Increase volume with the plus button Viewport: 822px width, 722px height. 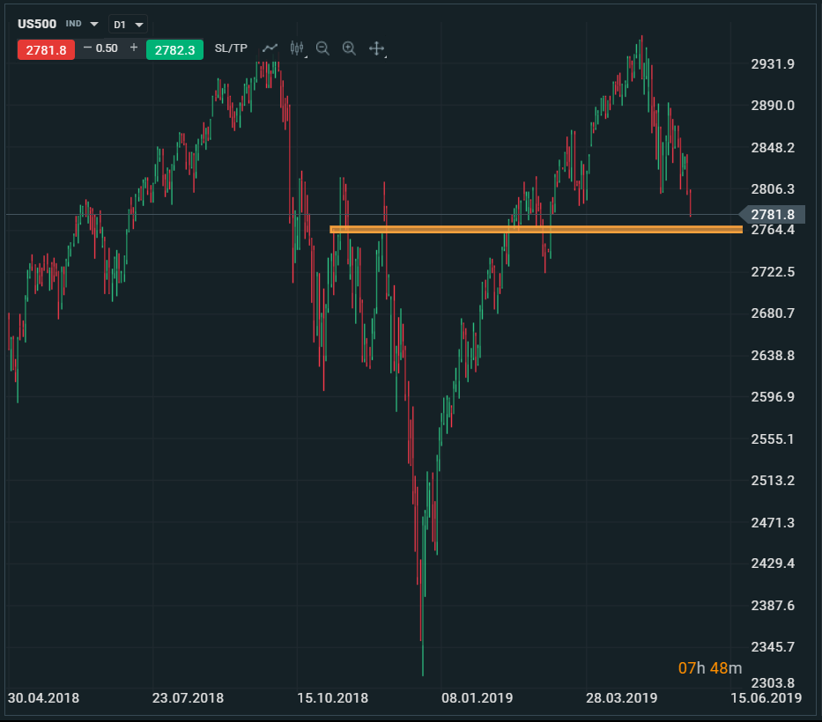(x=134, y=48)
